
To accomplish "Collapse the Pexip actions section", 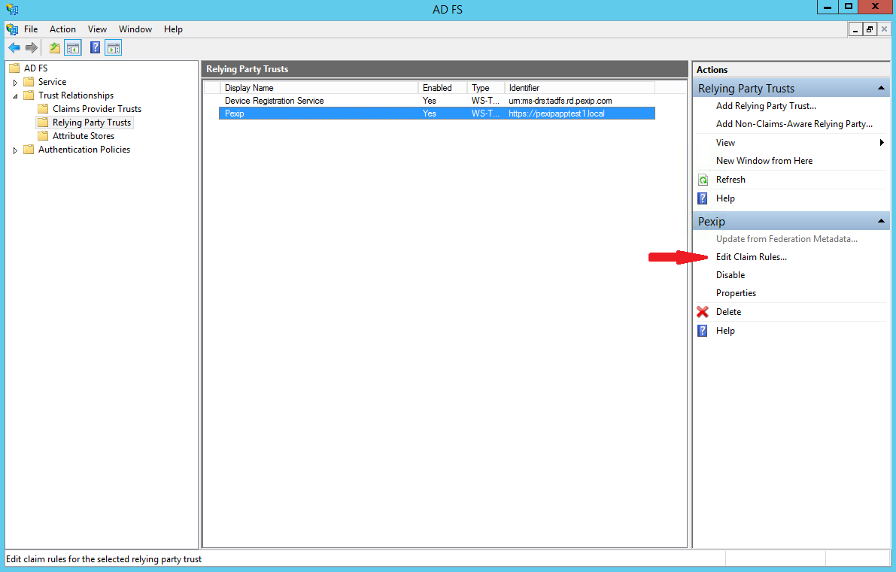I will coord(880,222).
